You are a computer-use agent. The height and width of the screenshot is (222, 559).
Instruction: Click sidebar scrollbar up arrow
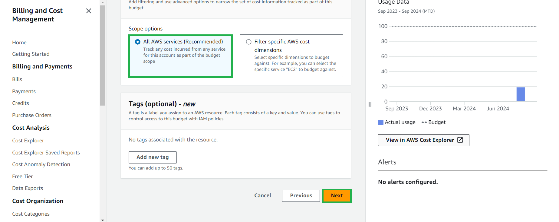[x=103, y=2]
